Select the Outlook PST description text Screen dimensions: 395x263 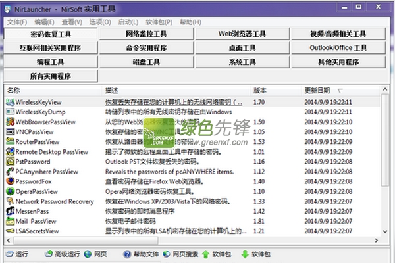153,162
